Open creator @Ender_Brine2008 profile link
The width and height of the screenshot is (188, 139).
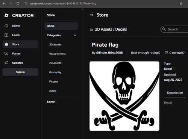pos(109,53)
